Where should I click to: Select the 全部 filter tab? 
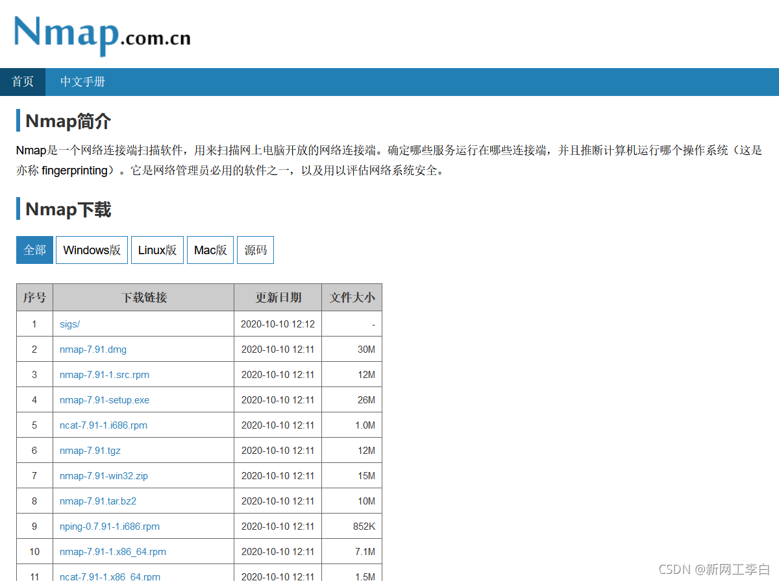click(34, 250)
